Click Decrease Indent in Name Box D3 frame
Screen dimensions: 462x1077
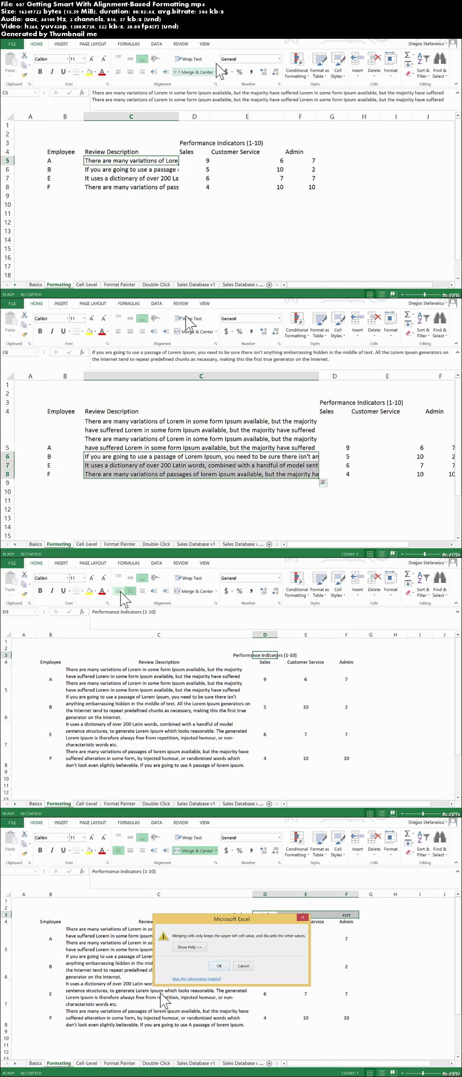pyautogui.click(x=154, y=590)
